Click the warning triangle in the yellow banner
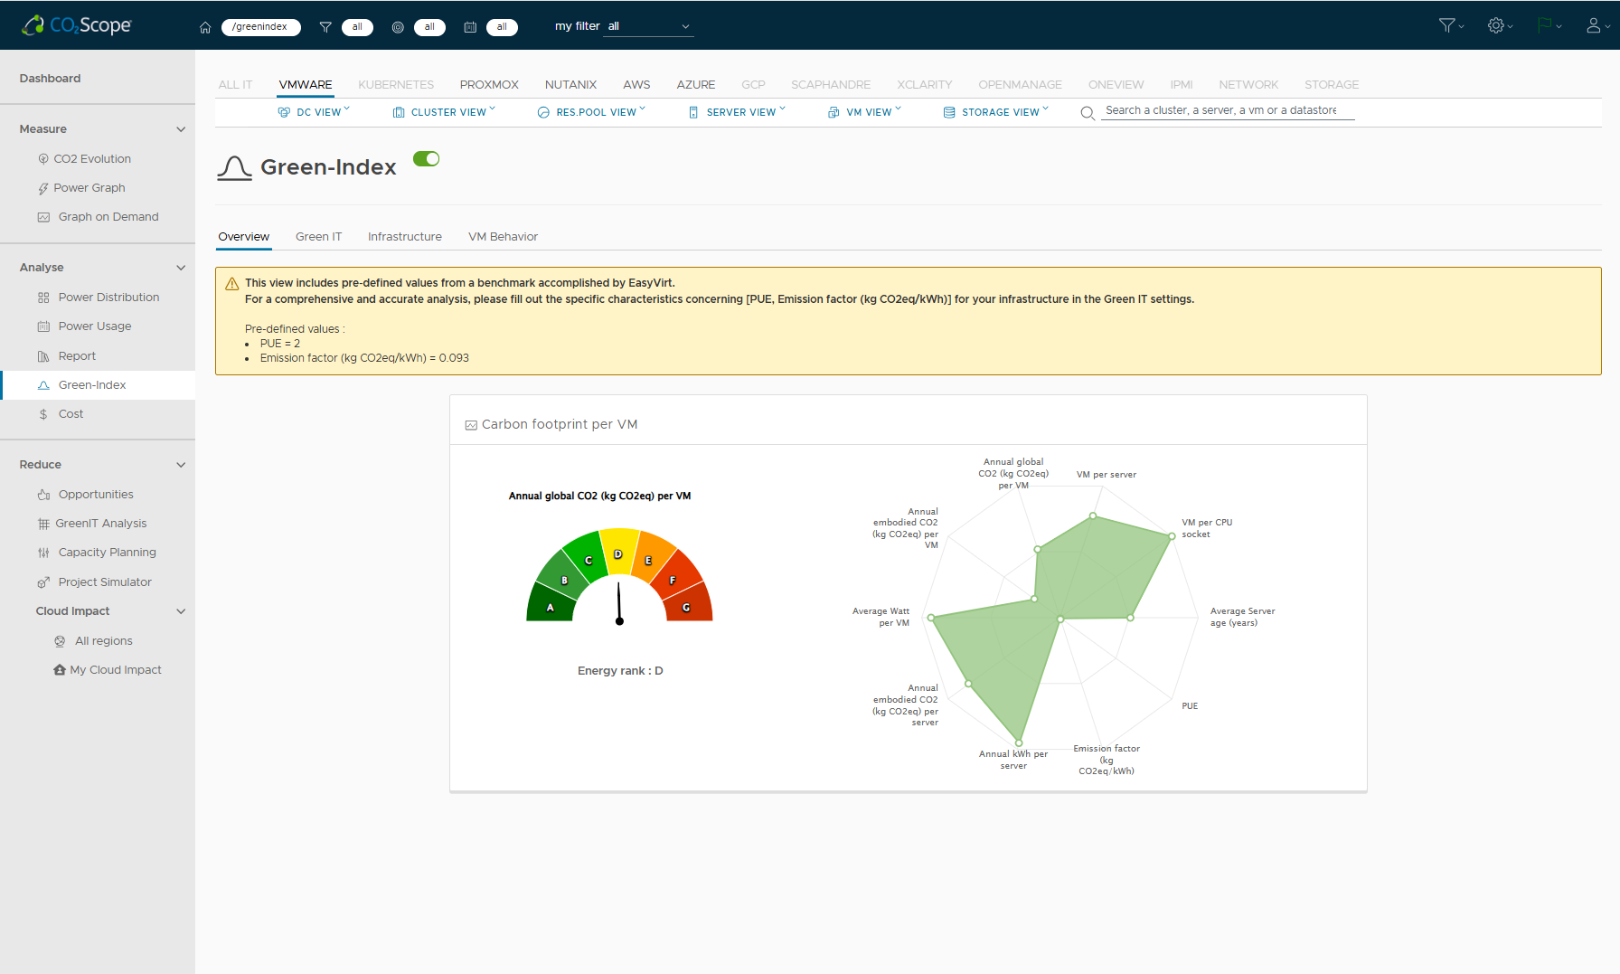Image resolution: width=1620 pixels, height=974 pixels. click(x=232, y=284)
